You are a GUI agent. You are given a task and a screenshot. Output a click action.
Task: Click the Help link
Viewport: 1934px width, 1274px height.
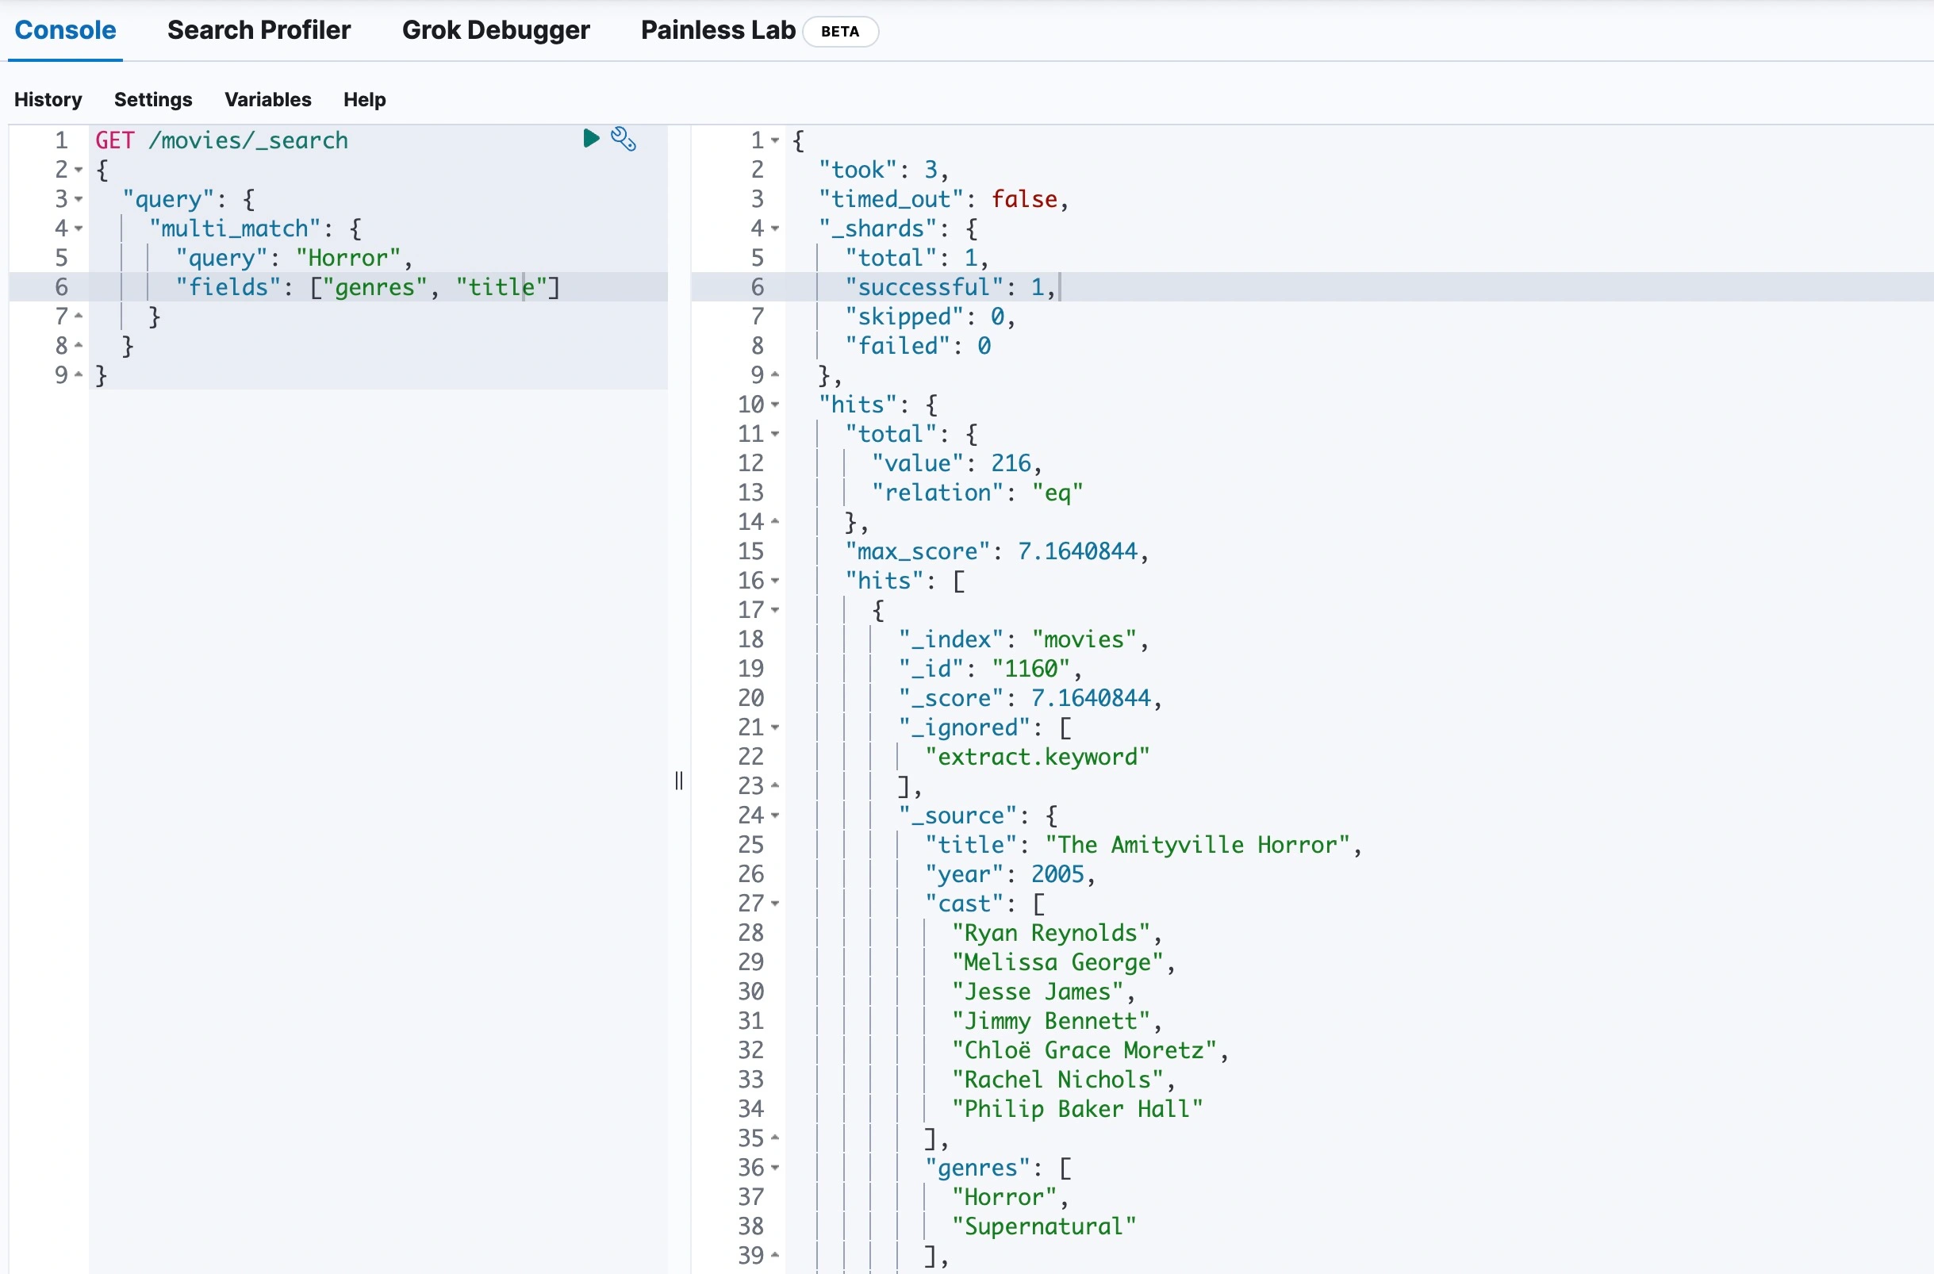coord(364,99)
